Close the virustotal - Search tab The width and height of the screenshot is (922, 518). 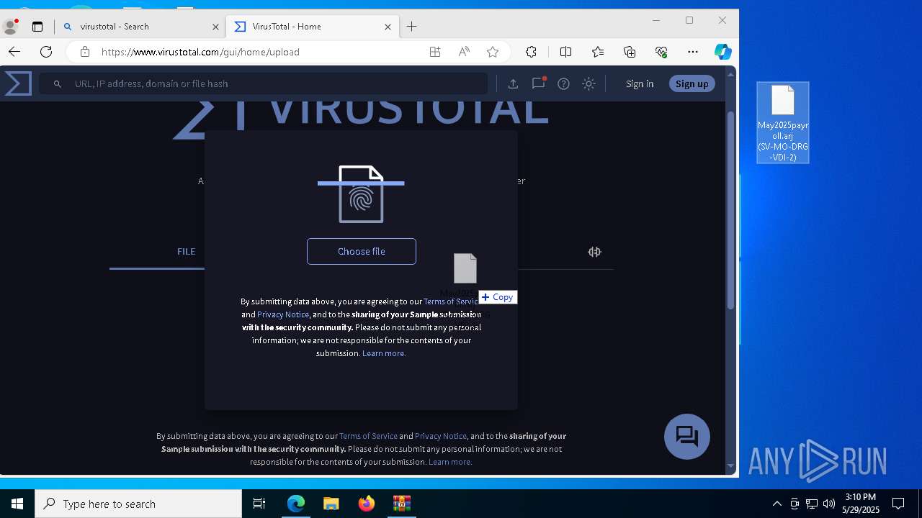[x=215, y=27]
